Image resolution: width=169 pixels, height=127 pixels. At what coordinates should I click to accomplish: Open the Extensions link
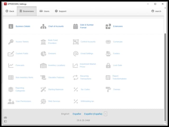click(118, 26)
